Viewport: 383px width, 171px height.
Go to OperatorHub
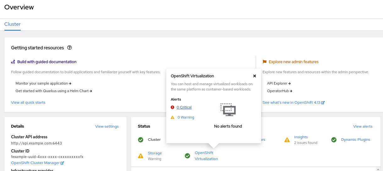[280, 91]
